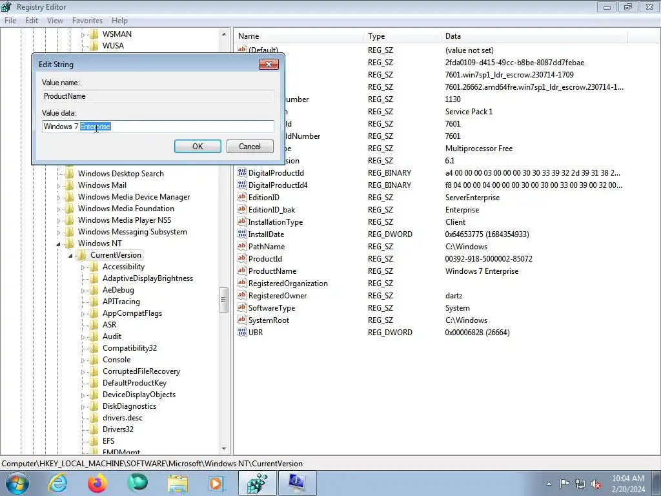The image size is (661, 496).
Task: Click the muted volume tray icon
Action: (x=596, y=484)
